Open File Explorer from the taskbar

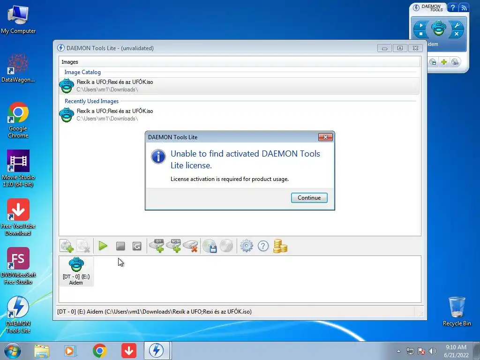[x=42, y=351]
